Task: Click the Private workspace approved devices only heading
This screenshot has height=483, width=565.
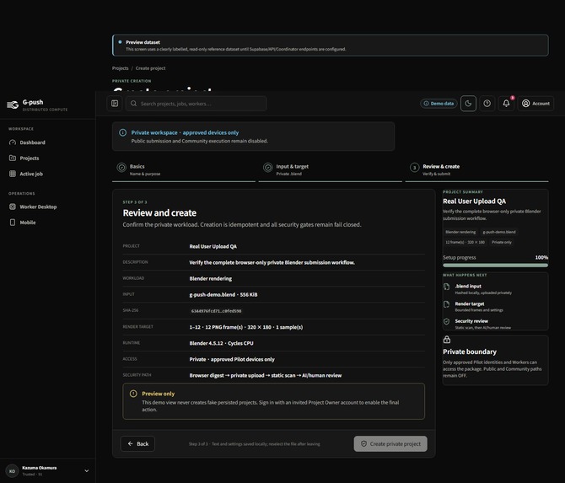Action: (x=185, y=133)
